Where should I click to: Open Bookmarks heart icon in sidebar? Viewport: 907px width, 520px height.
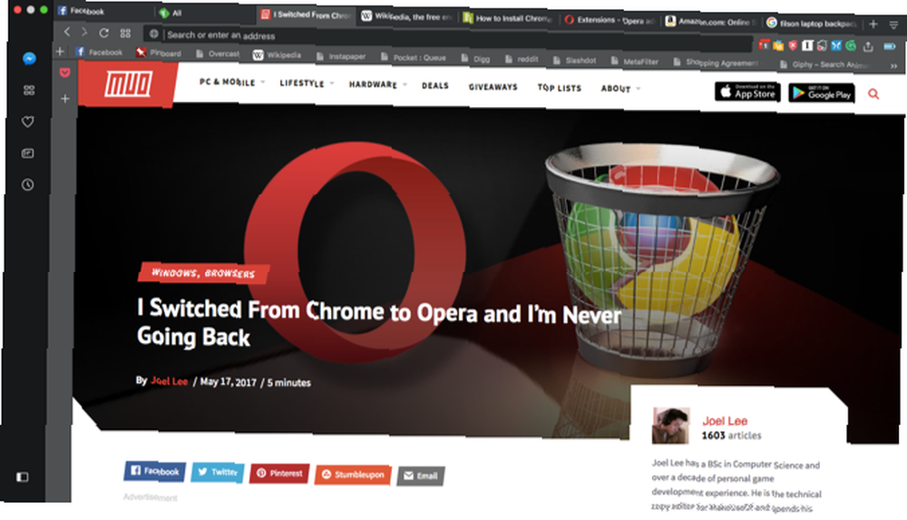(x=28, y=122)
